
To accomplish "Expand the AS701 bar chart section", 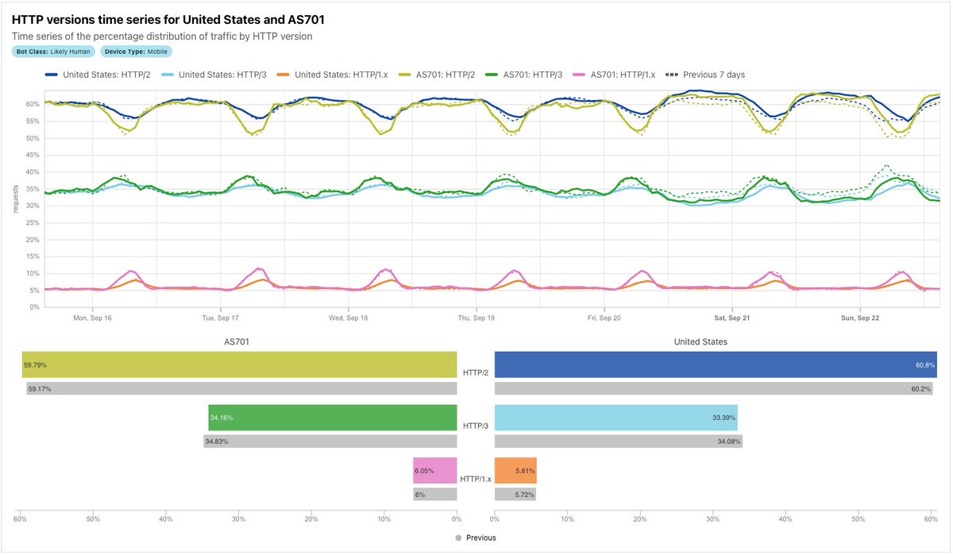I will pos(237,341).
